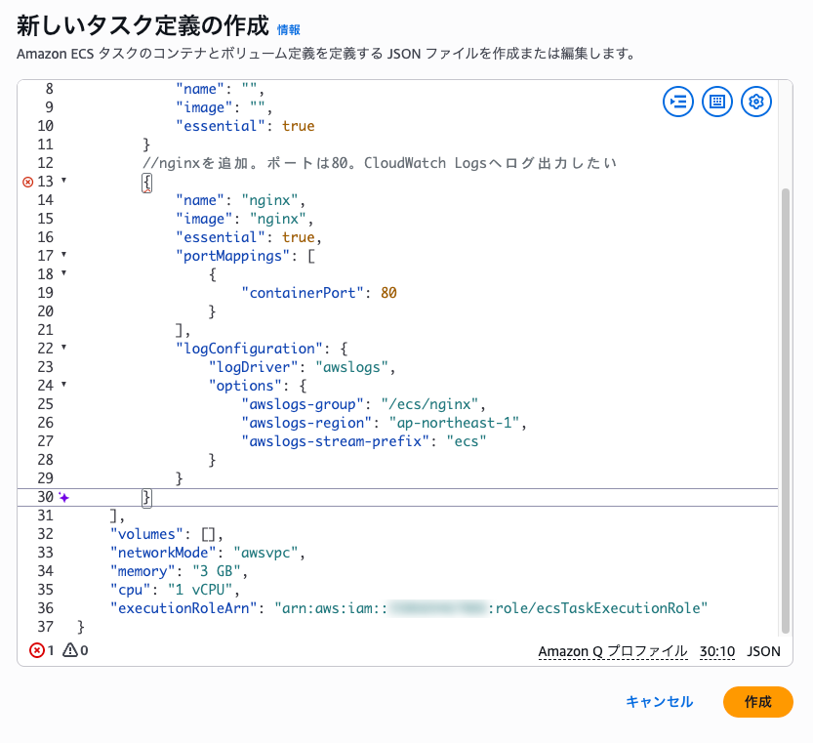813x743 pixels.
Task: Click "image": "nginx" on line 15
Action: [241, 219]
